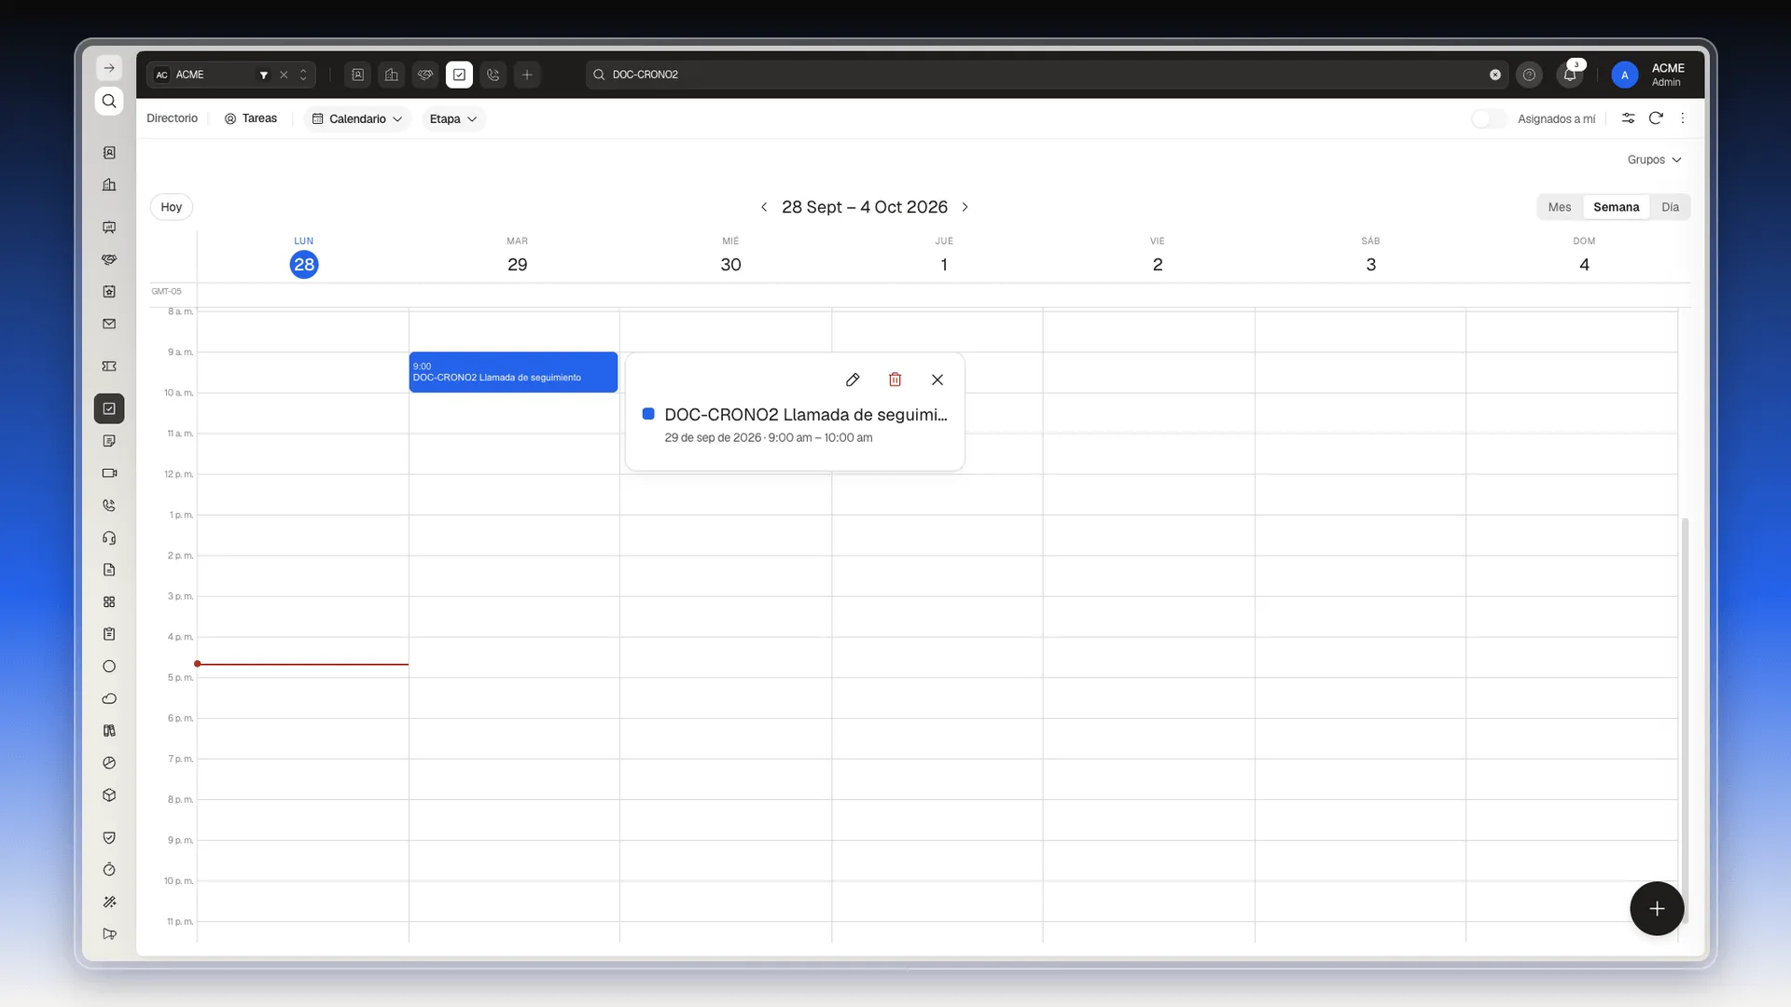The image size is (1791, 1007).
Task: Click the Hoy button
Action: click(x=172, y=207)
